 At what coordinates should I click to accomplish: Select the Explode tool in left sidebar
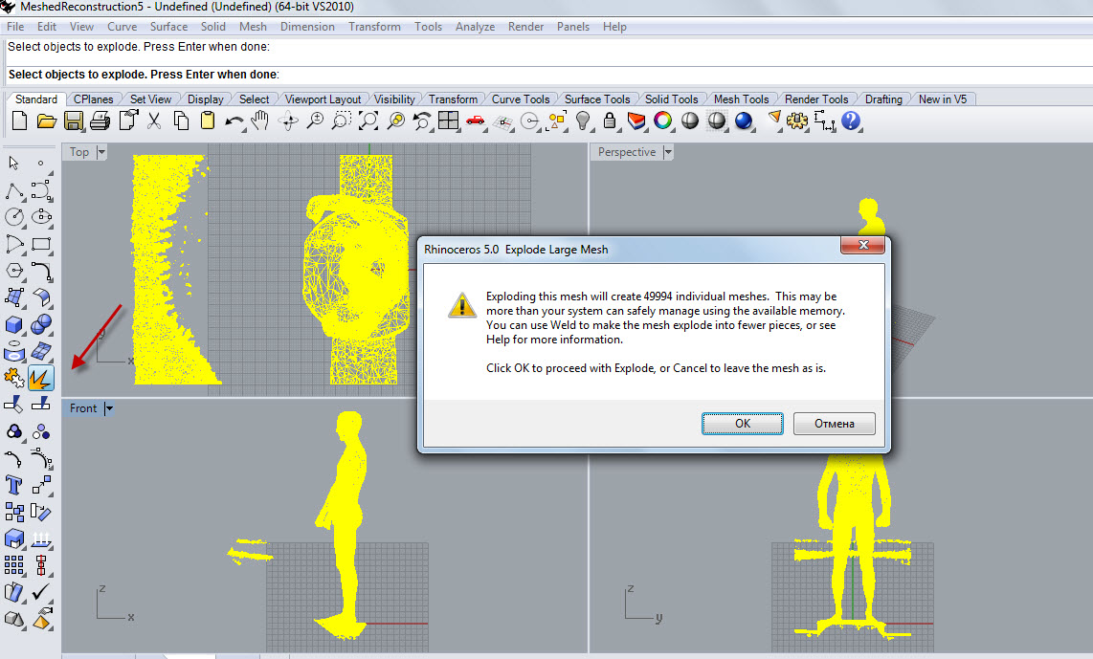coord(40,378)
